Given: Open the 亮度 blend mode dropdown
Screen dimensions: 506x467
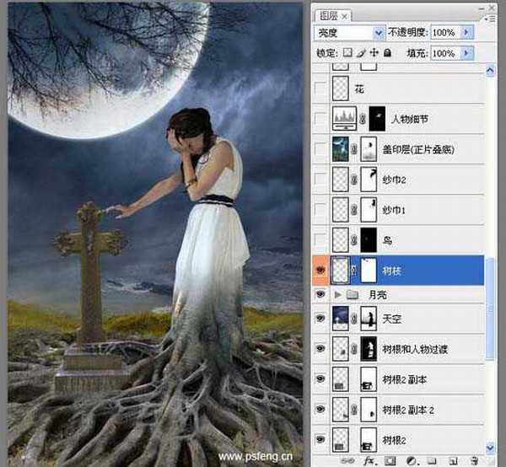Looking at the screenshot, I should pyautogui.click(x=378, y=32).
